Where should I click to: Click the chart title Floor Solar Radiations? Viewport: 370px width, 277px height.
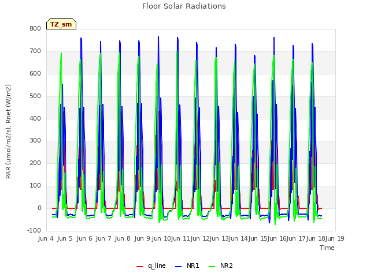(184, 6)
